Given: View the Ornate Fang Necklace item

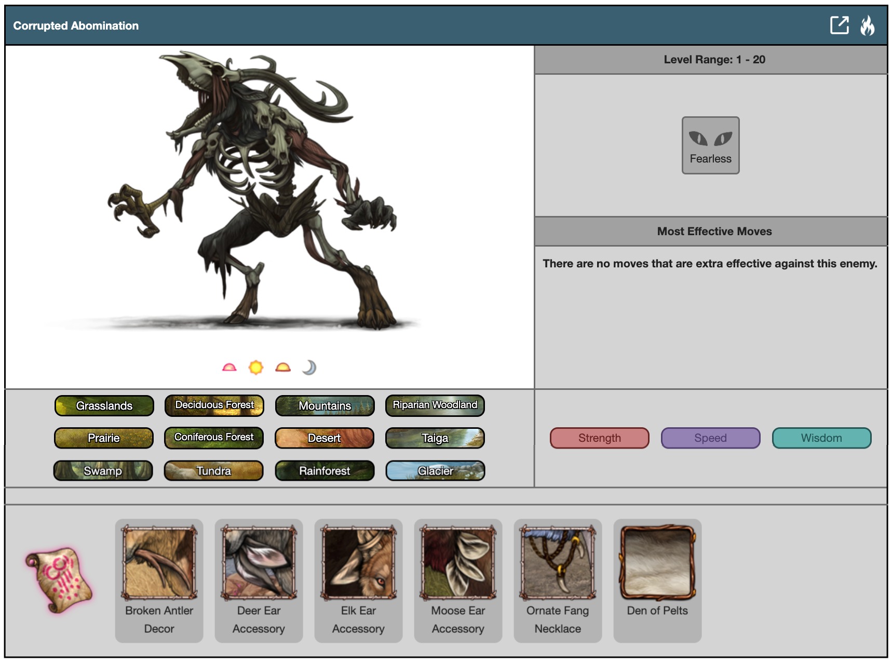Looking at the screenshot, I should pos(558,580).
